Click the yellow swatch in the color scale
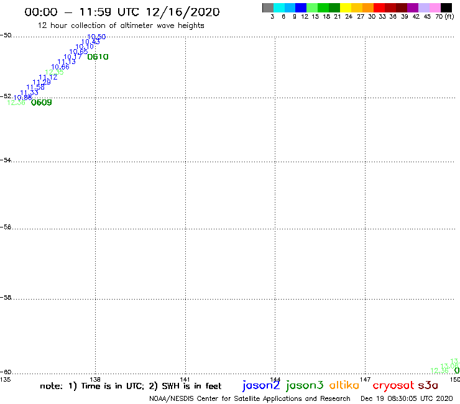This screenshot has width=460, height=404. (x=346, y=7)
